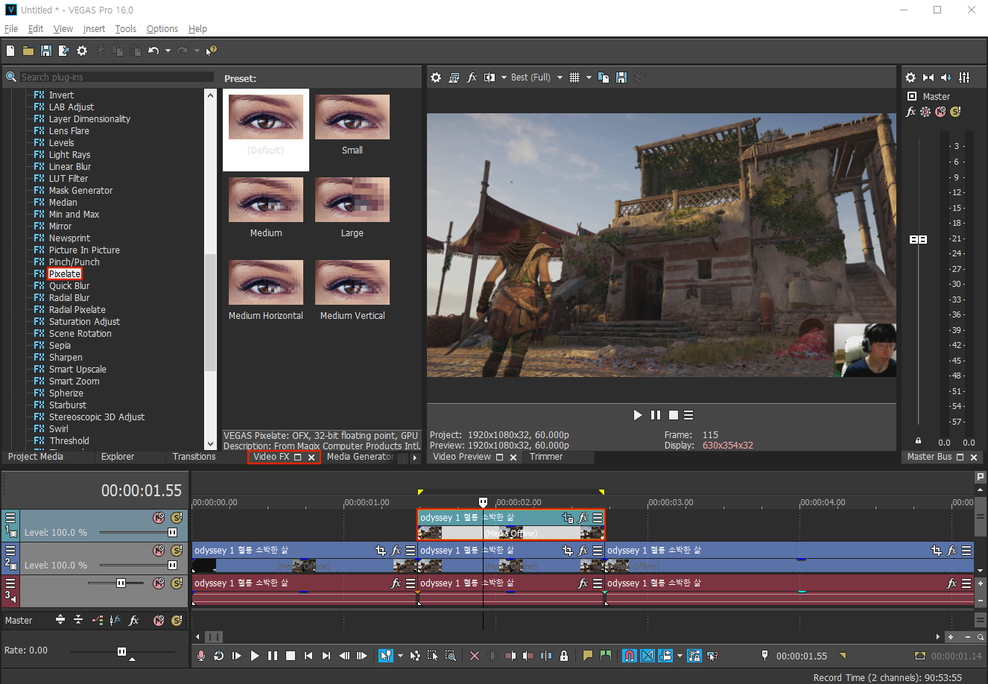Open the Master FX chain in the Master Bus
Viewport: 988px width, 684px height.
[911, 112]
